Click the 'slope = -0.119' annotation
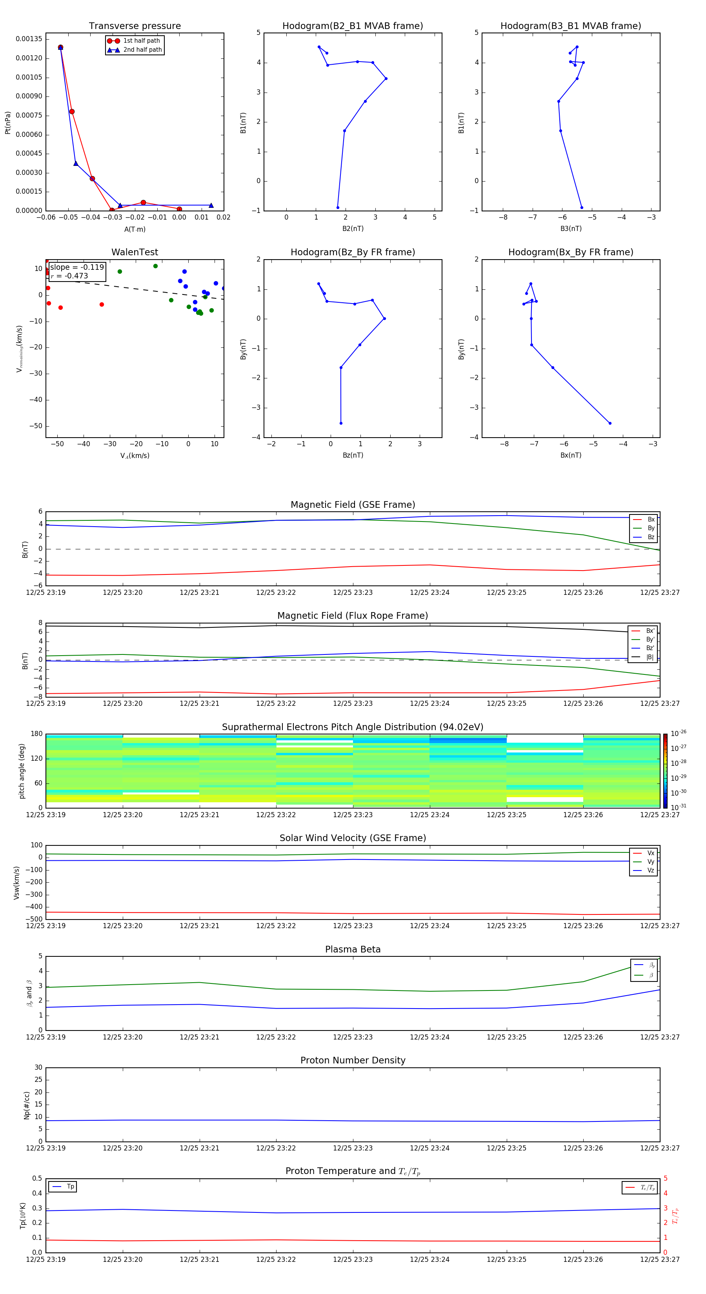706x1294 pixels. point(77,267)
